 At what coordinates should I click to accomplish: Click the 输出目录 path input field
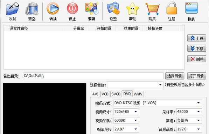coord(93,76)
